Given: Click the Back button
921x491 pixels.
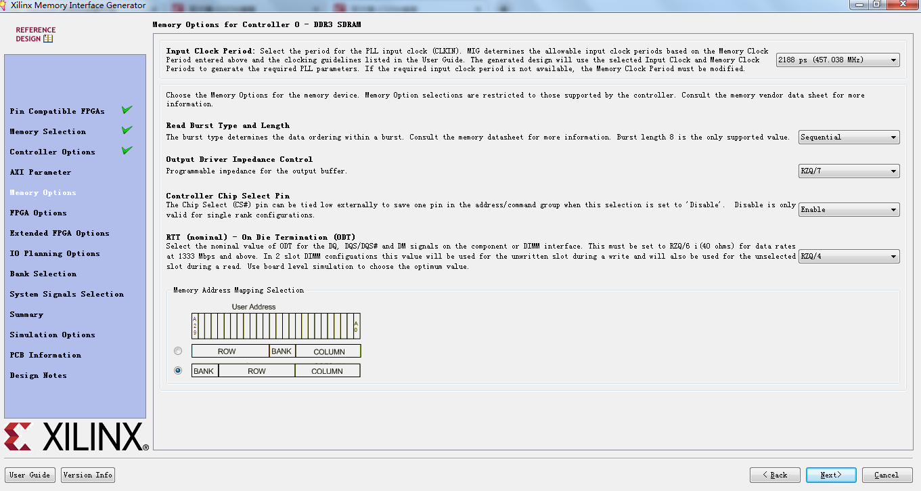Looking at the screenshot, I should (775, 475).
